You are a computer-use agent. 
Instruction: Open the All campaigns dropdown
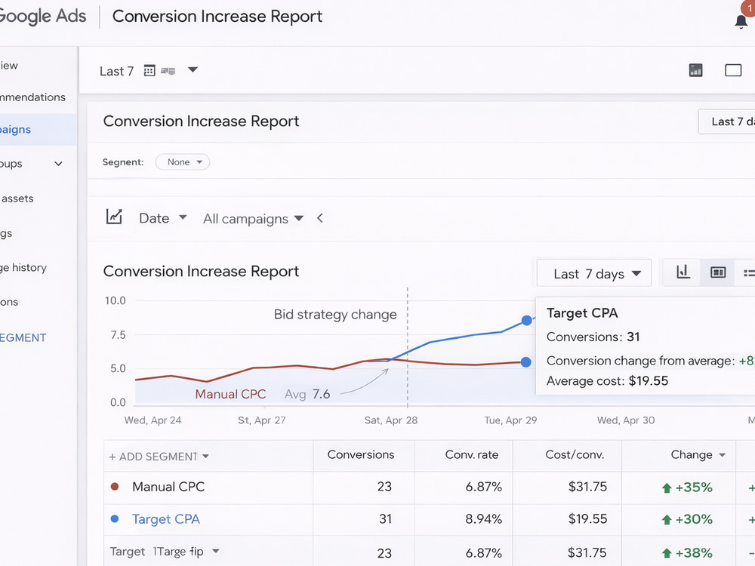click(253, 219)
